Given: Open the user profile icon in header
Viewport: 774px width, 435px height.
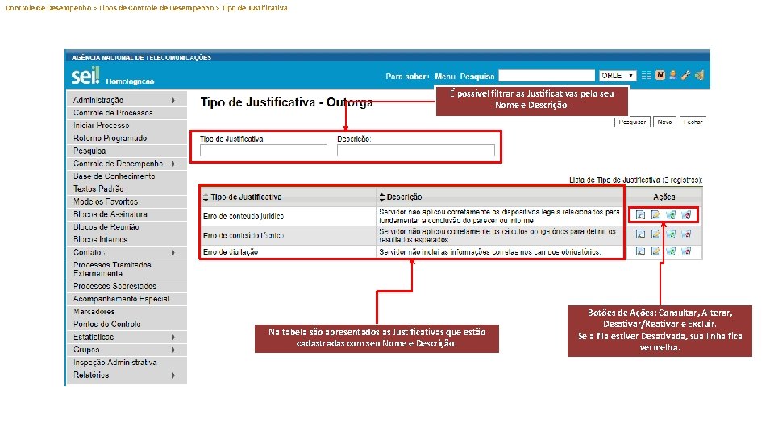Looking at the screenshot, I should 672,75.
